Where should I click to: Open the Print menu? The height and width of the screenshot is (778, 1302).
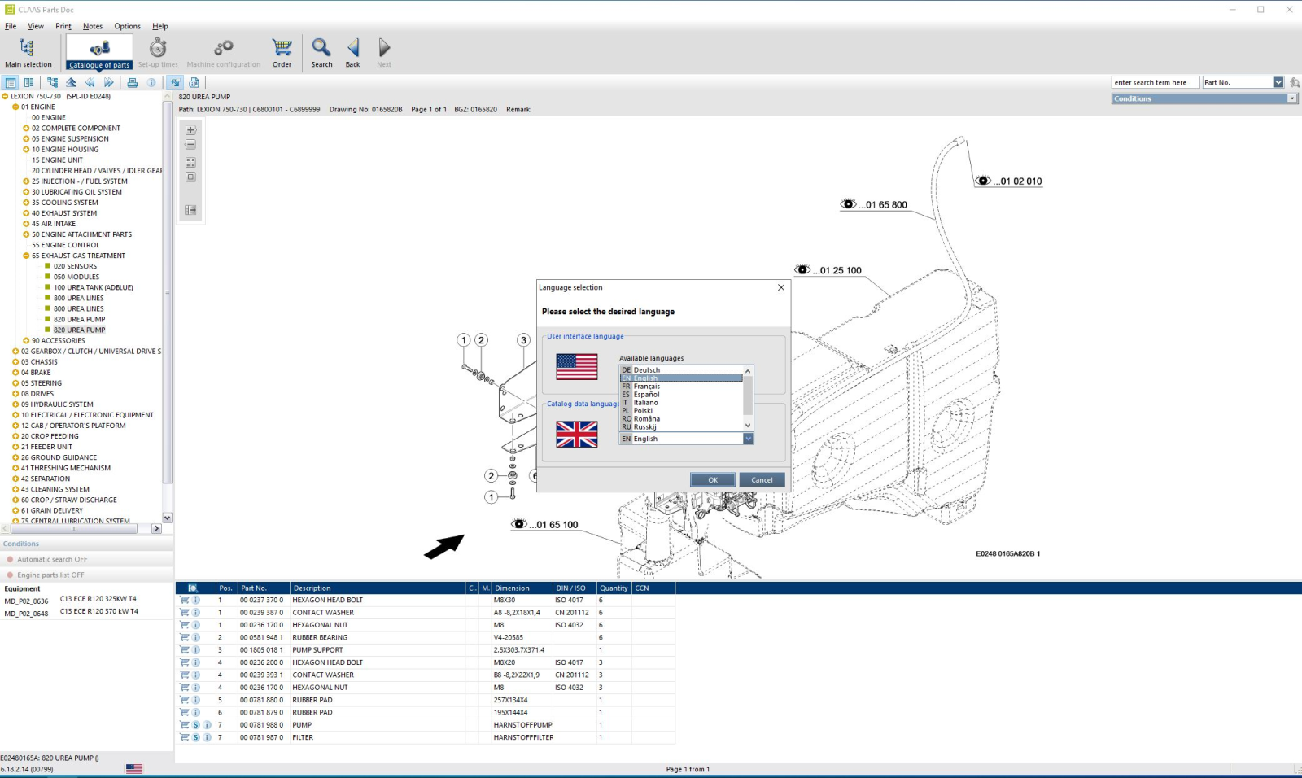coord(63,26)
